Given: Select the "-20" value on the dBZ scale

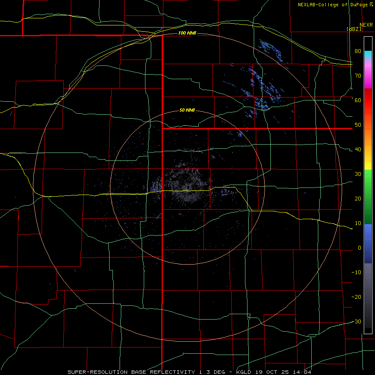Looking at the screenshot, I should tap(356, 297).
